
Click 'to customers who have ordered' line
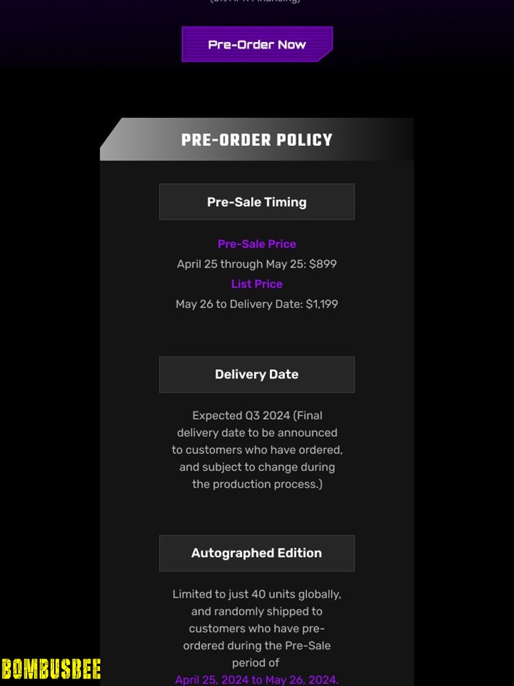257,450
